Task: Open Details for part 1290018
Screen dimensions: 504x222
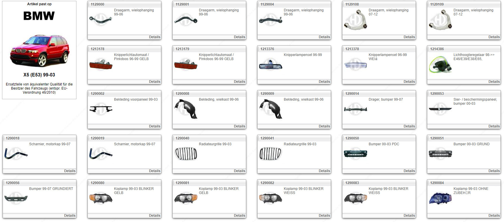Action: (x=70, y=171)
